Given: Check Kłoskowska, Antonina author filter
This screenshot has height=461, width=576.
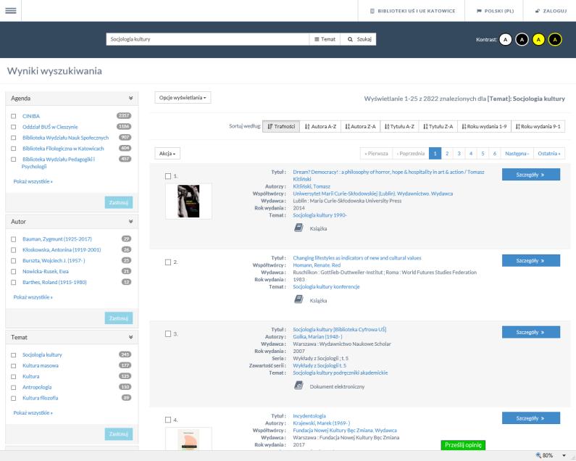Looking at the screenshot, I should click(x=14, y=250).
